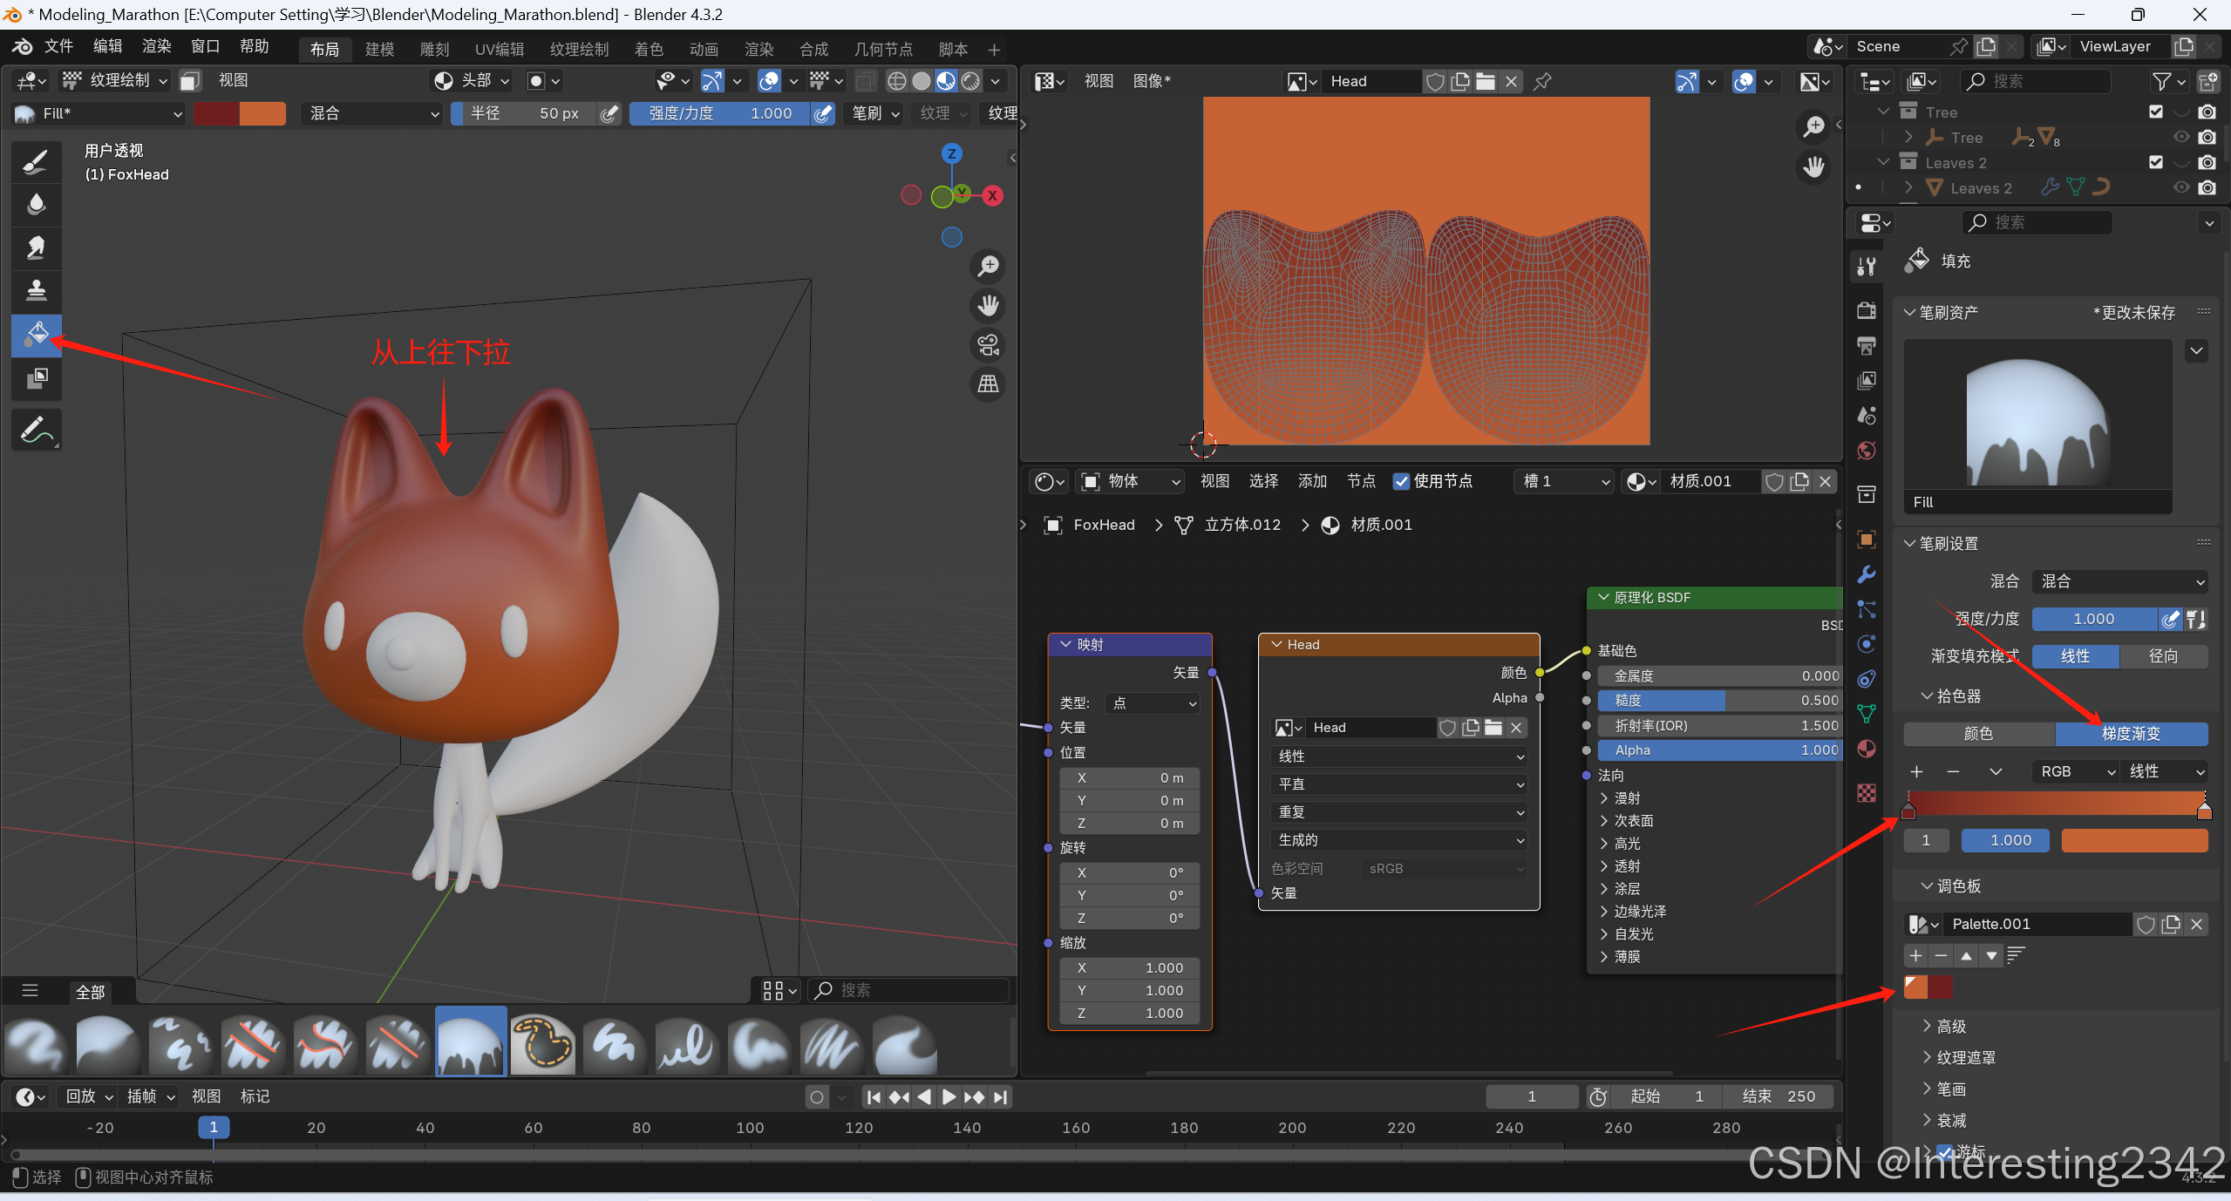This screenshot has width=2231, height=1201.
Task: Open the 槽 1 material slot dropdown
Action: (1565, 481)
